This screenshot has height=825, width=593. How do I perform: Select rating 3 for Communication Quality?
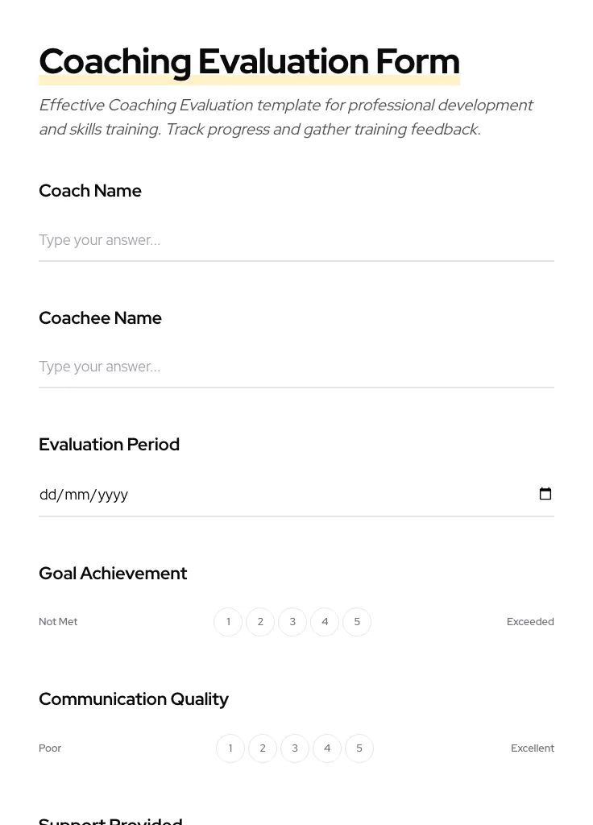[295, 748]
